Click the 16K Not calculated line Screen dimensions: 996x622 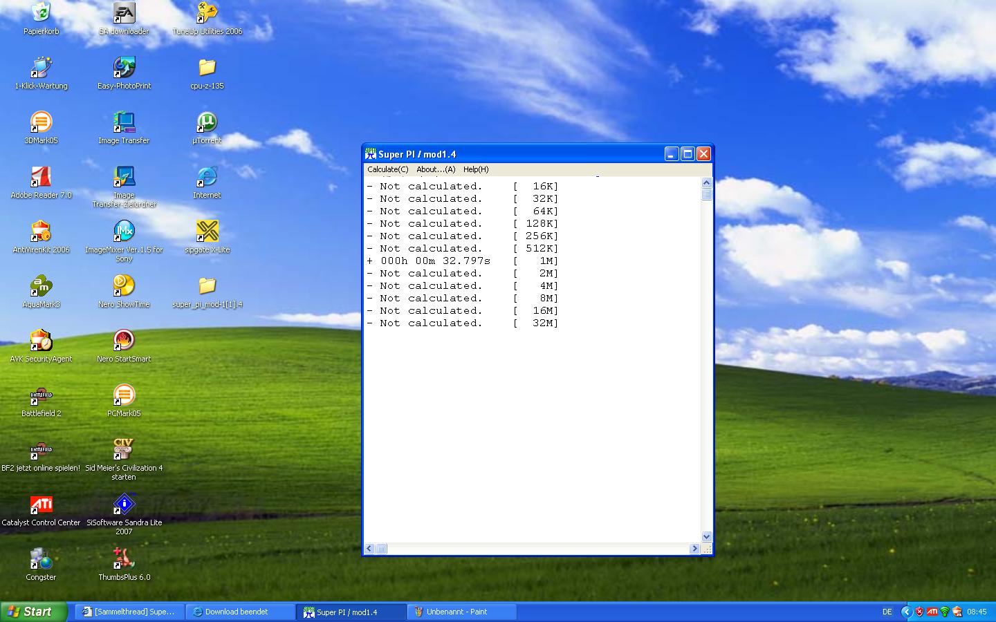[x=462, y=186]
